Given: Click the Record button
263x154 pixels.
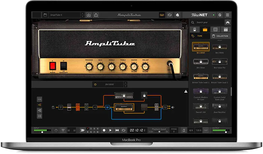Looking at the screenshot, I should pyautogui.click(x=104, y=130).
